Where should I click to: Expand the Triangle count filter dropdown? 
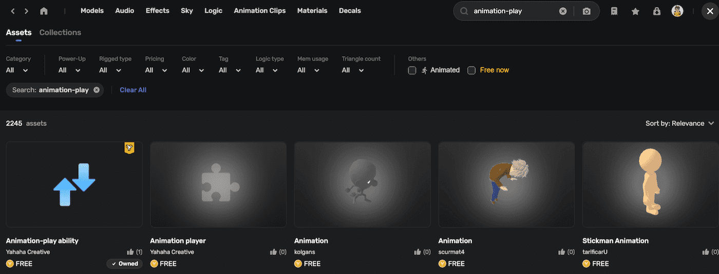352,70
